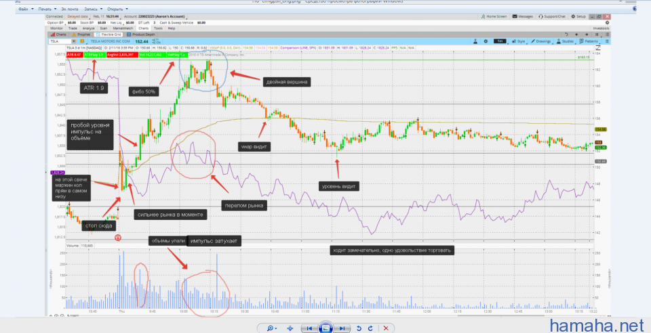Open the Home Screen link

click(x=494, y=16)
